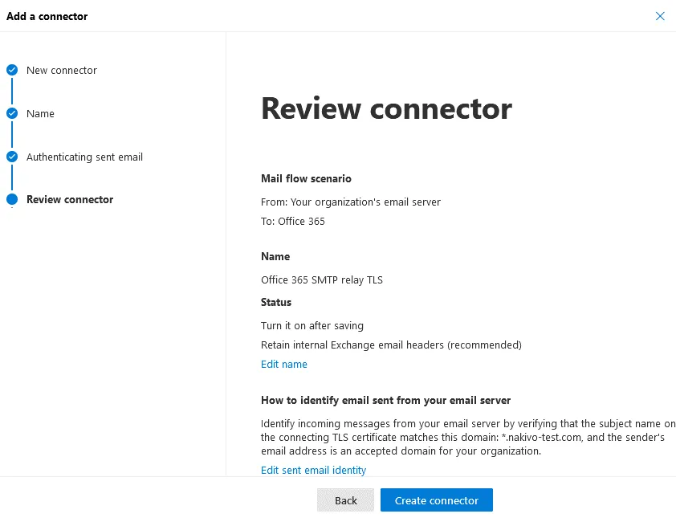Click the Edit name link
Image resolution: width=676 pixels, height=522 pixels.
tap(284, 365)
